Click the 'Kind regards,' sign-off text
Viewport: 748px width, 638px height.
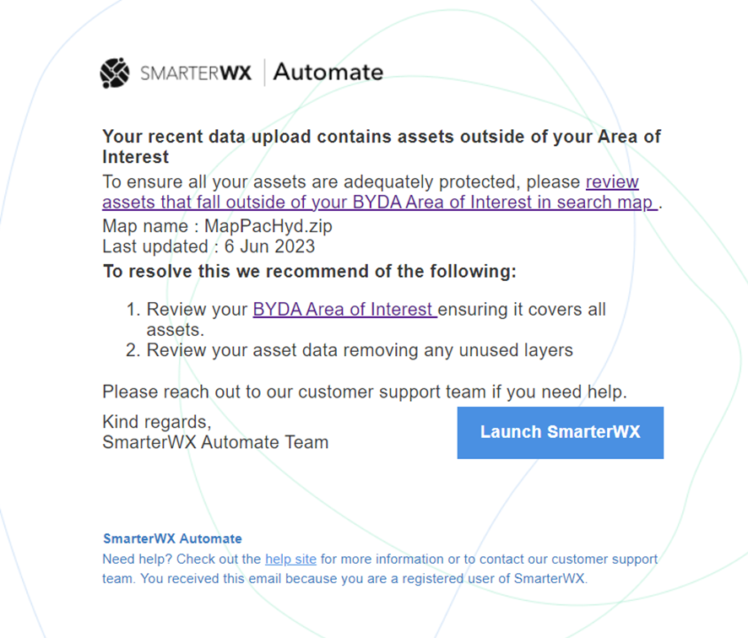156,422
